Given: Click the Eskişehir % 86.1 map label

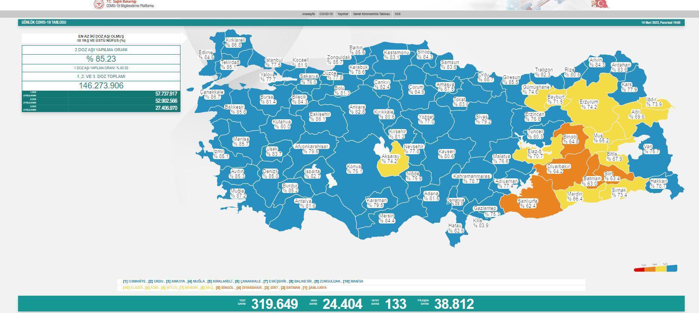Looking at the screenshot, I should pos(320,117).
